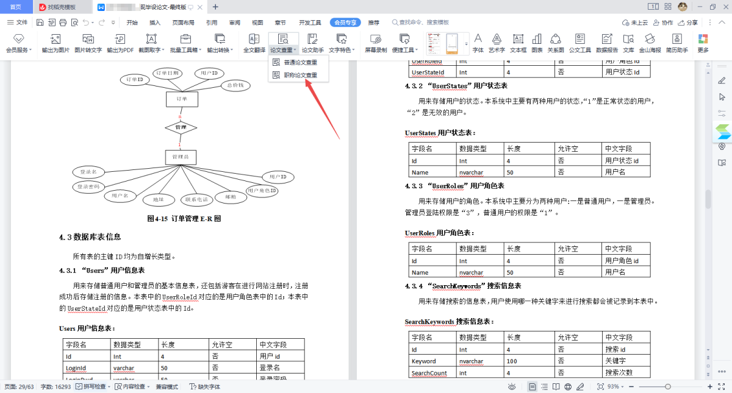The image size is (732, 393).
Task: Insert 艺术字 word art
Action: click(497, 43)
